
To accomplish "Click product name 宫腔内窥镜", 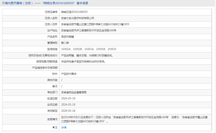I will tap(67, 37).
